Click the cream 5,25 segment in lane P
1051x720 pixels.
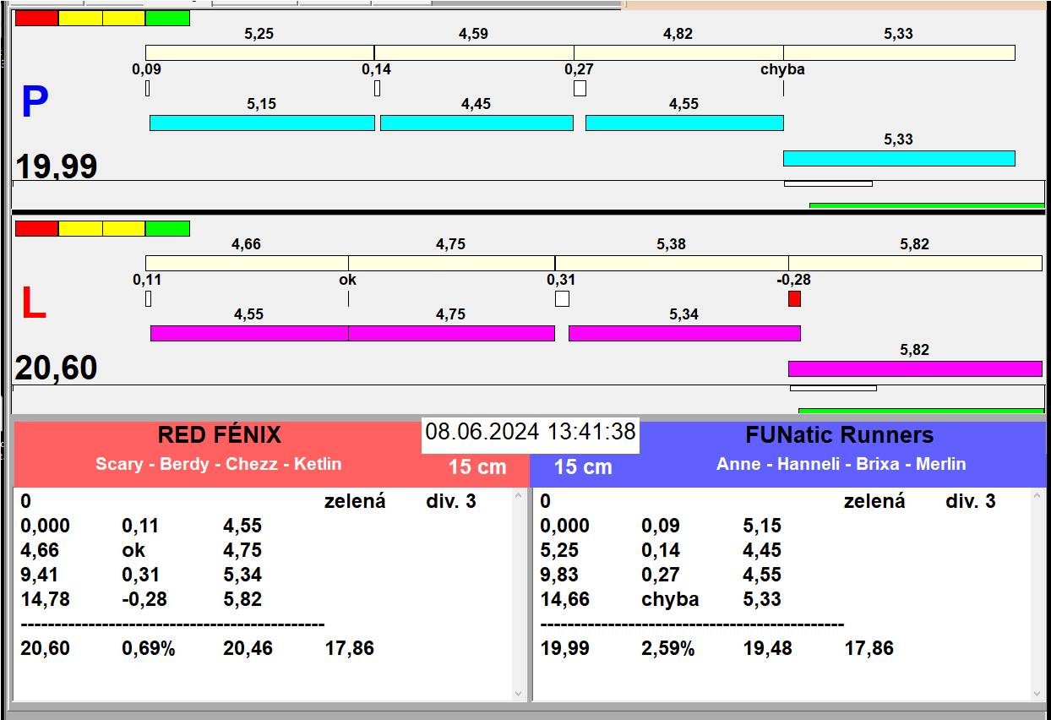(259, 52)
